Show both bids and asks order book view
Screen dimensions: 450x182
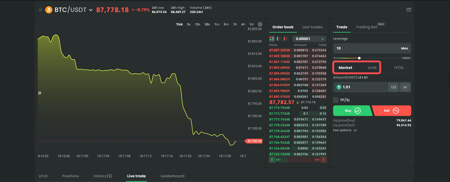272,39
